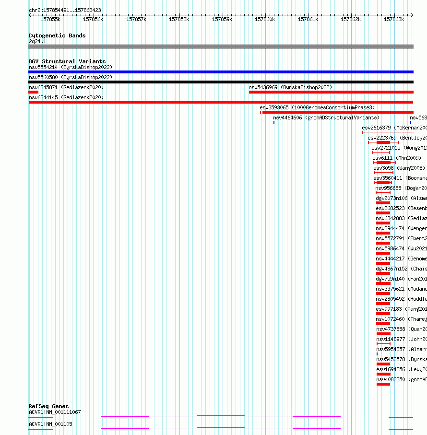Select the esv3058 (Wang2008) label
The width and height of the screenshot is (427, 435).
399,168
